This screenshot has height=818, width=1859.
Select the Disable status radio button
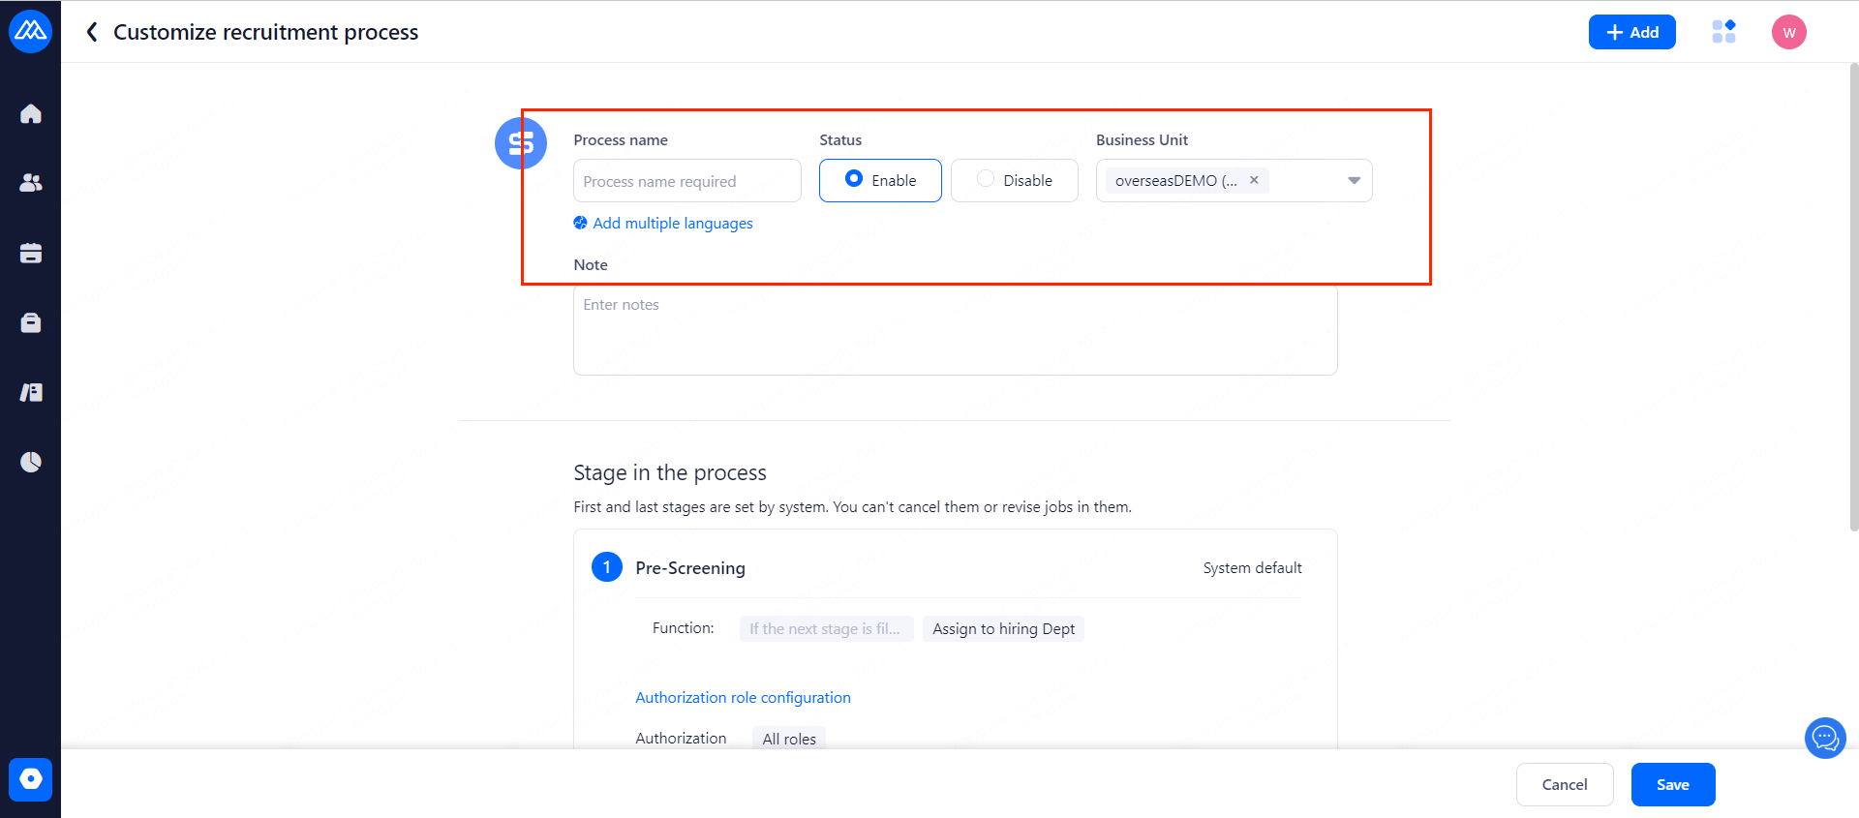pos(986,179)
